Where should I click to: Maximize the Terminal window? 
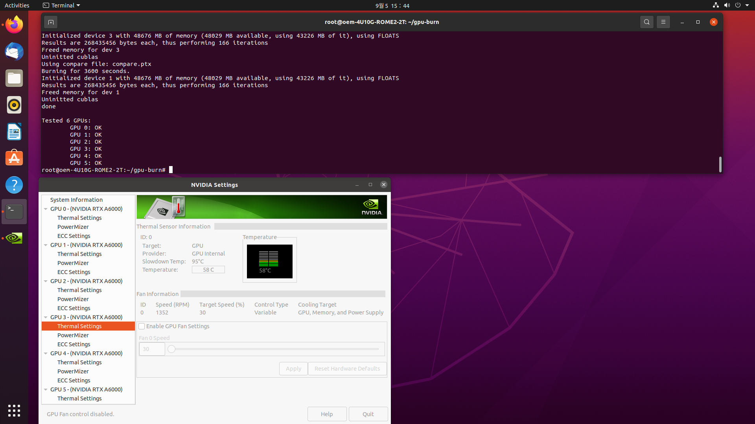tap(698, 22)
